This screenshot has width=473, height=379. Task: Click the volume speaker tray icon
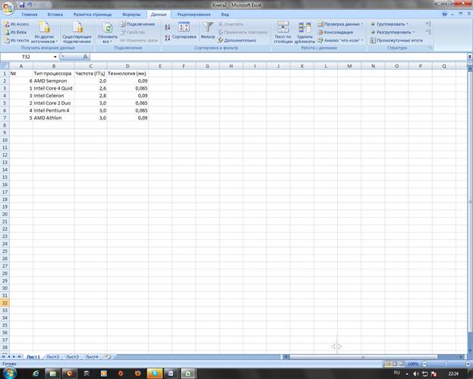point(416,374)
